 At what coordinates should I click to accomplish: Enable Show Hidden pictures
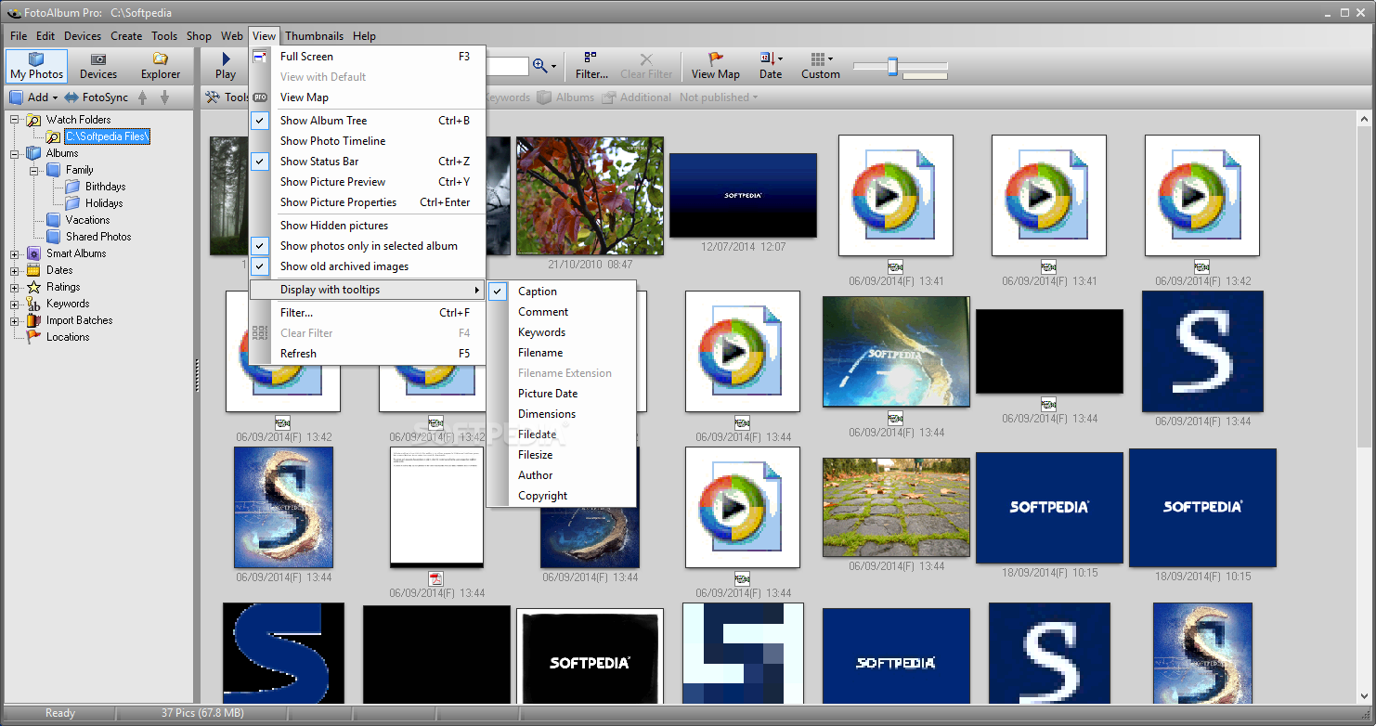[368, 226]
